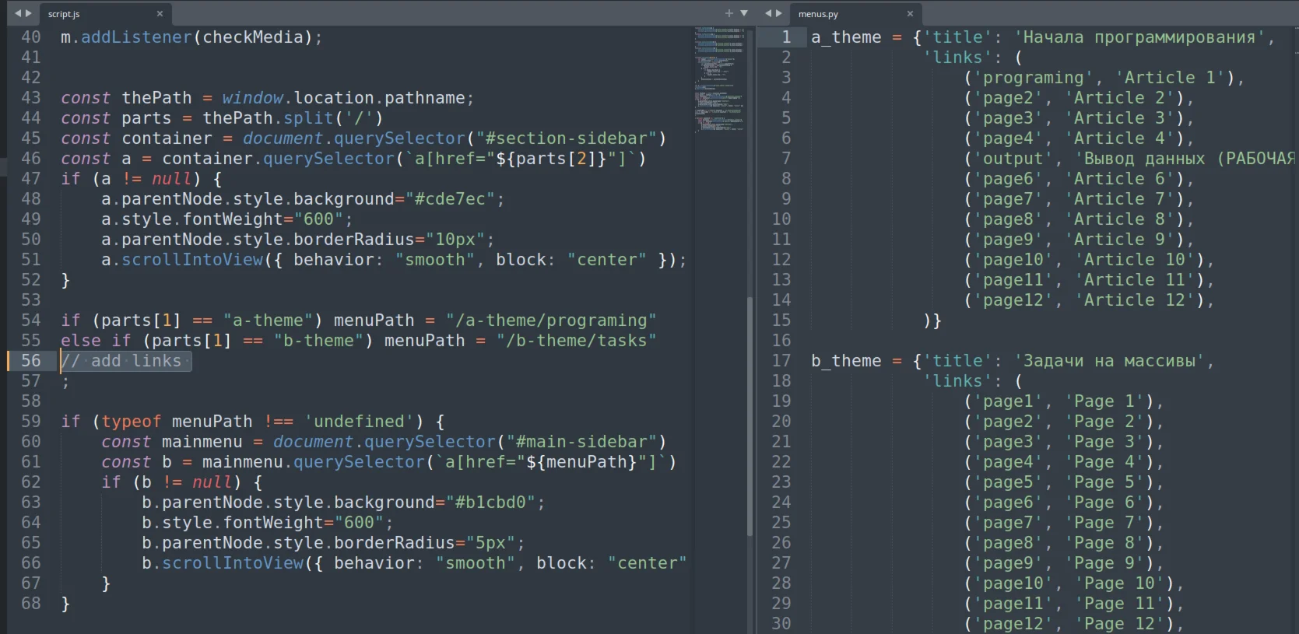This screenshot has width=1299, height=634.
Task: Click the minimap of script.js
Action: tap(718, 78)
